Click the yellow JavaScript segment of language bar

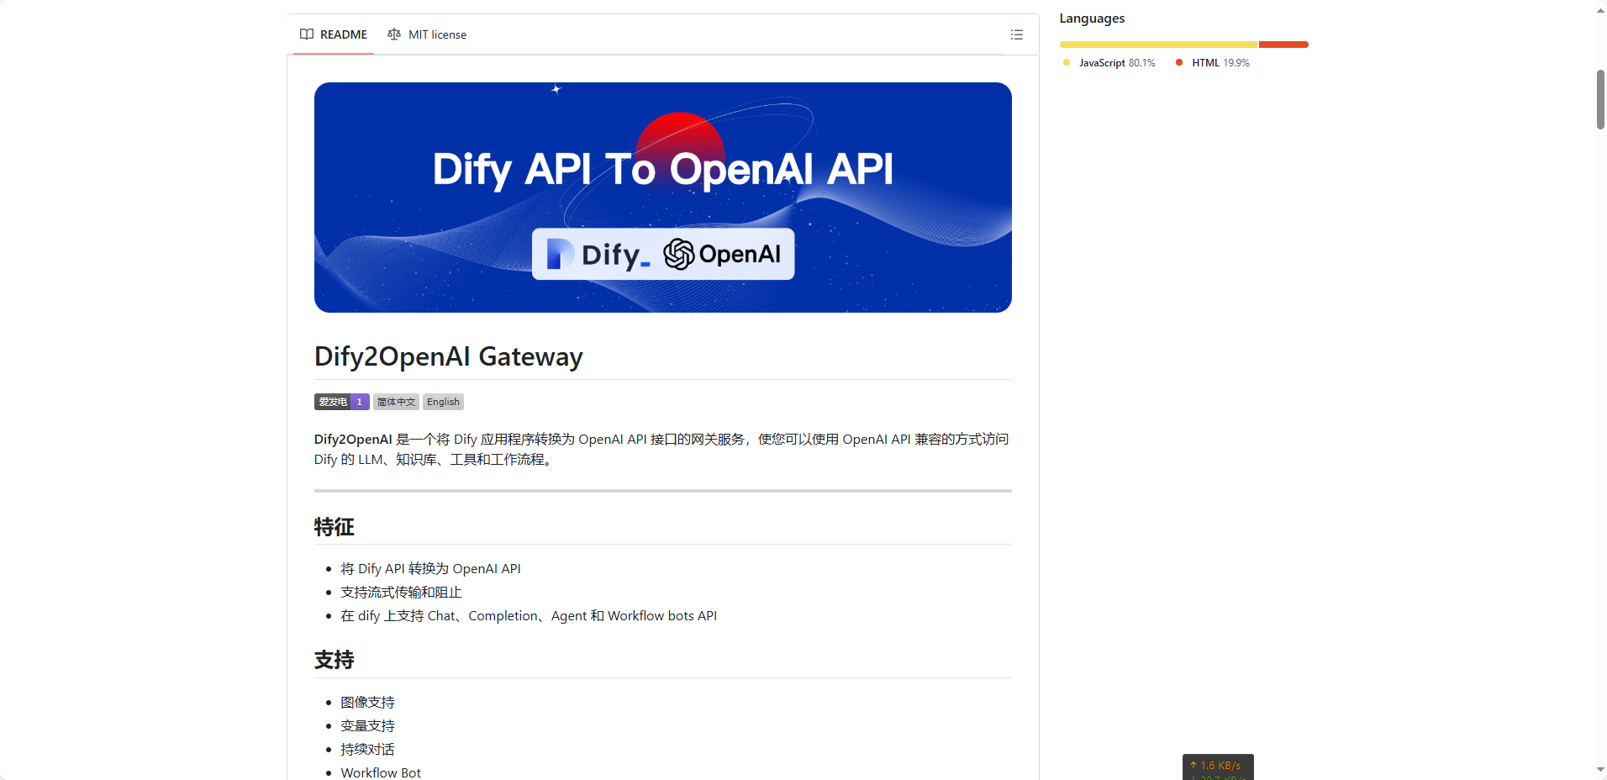[x=1158, y=45]
